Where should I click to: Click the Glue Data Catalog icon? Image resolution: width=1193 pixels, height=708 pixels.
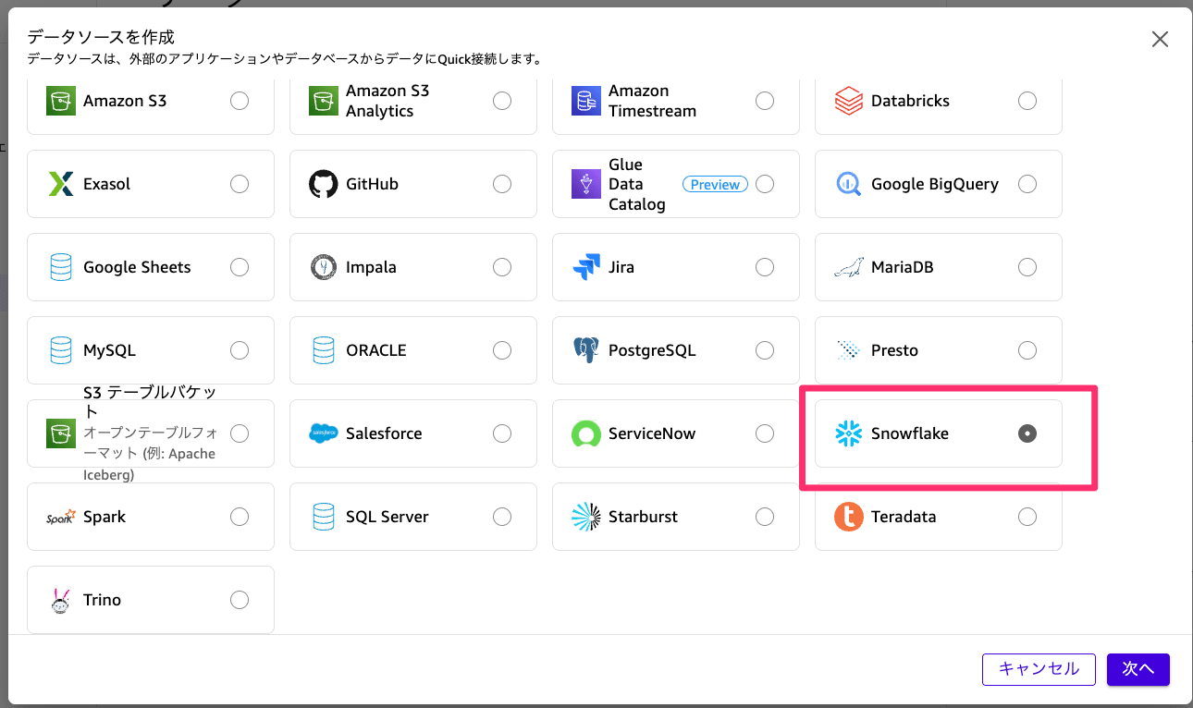[x=585, y=184]
